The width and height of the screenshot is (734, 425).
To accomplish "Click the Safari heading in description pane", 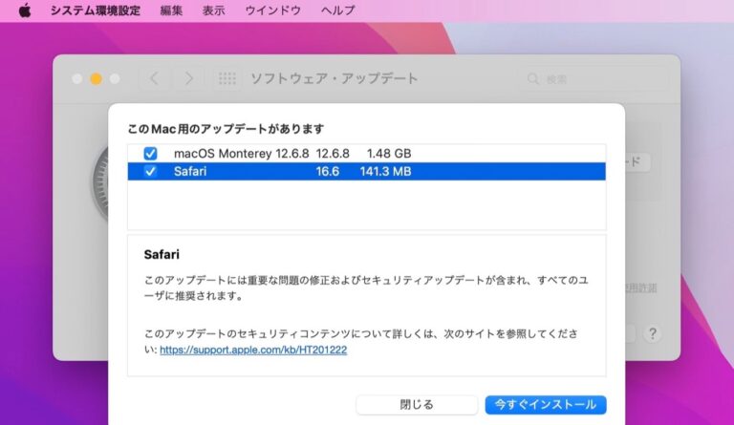I will (162, 254).
